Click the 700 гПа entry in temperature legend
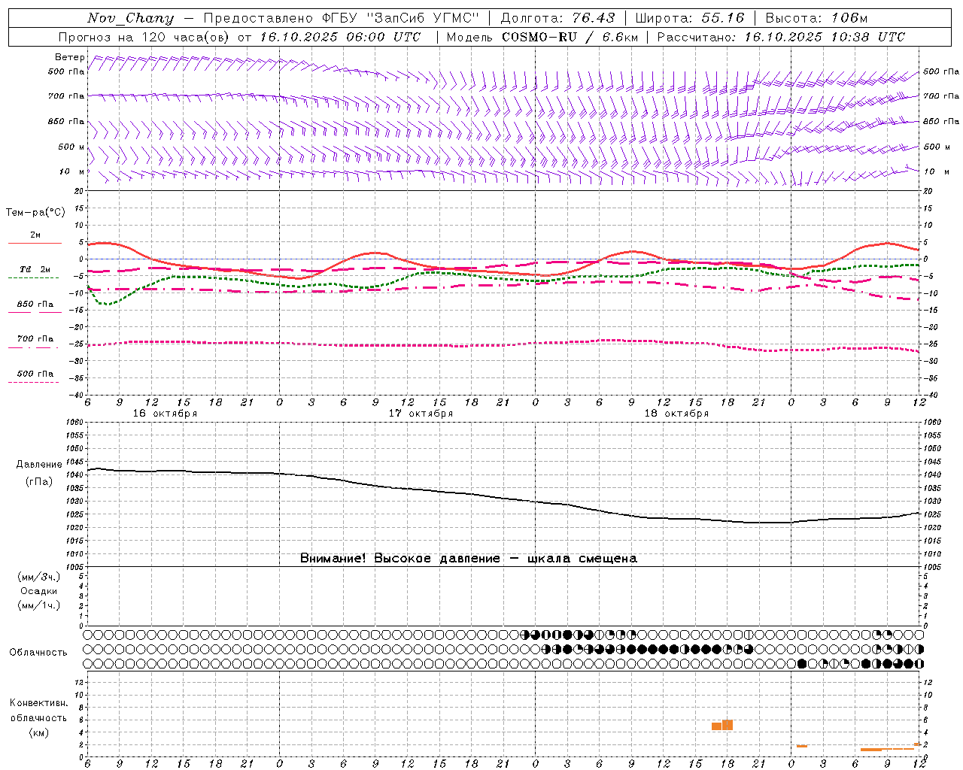This screenshot has height=770, width=963. 35,339
